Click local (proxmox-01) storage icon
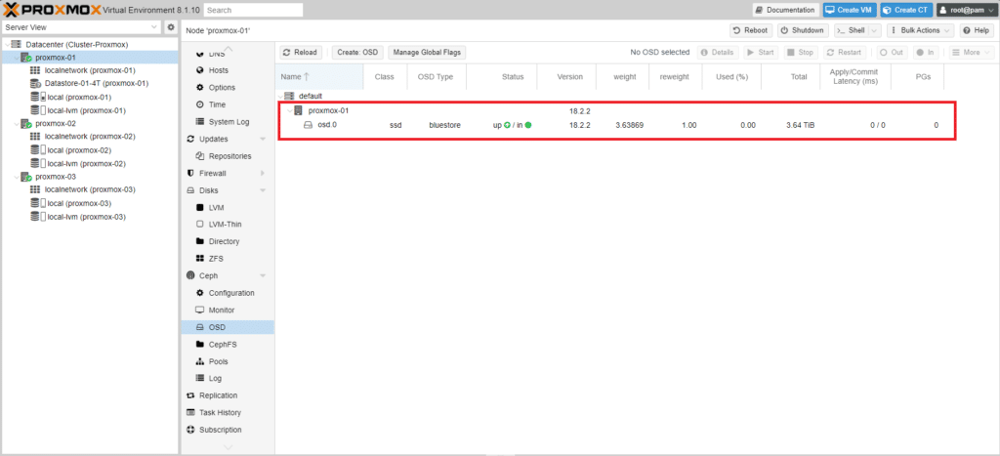Image resolution: width=1000 pixels, height=456 pixels. tap(38, 97)
